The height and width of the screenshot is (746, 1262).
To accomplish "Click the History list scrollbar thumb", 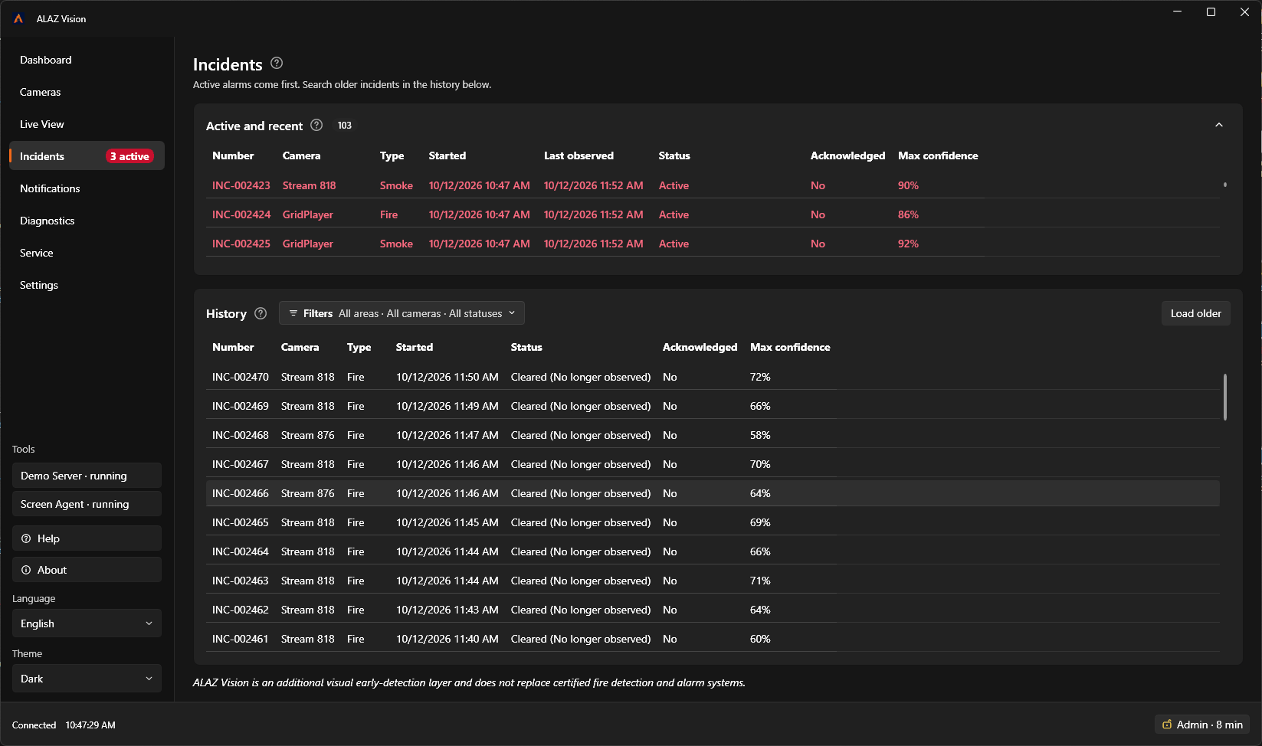I will click(x=1225, y=397).
